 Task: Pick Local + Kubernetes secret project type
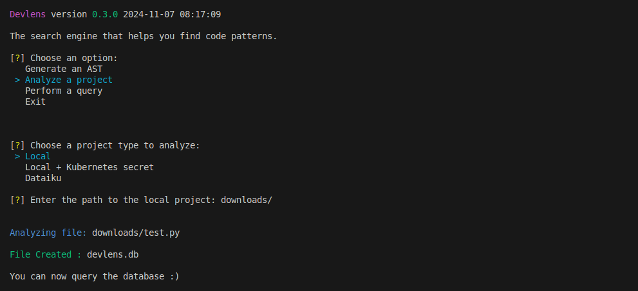click(89, 167)
